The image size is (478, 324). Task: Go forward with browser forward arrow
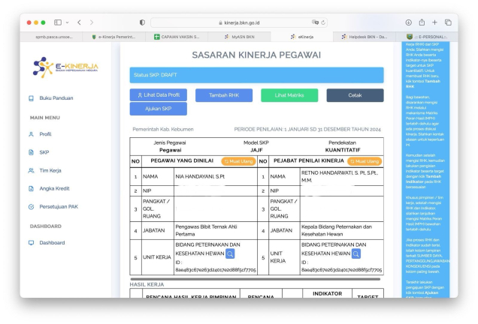[92, 22]
